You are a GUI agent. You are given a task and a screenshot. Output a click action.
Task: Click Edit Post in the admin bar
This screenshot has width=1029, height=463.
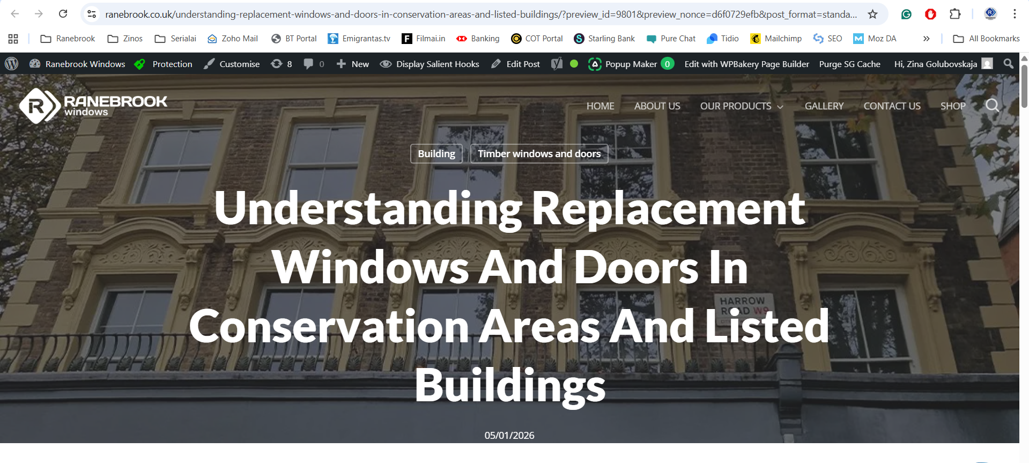pos(516,64)
